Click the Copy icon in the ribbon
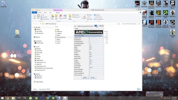178x100 pixels. [x=34, y=17]
